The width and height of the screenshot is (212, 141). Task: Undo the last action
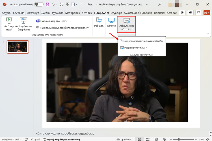tap(53, 5)
